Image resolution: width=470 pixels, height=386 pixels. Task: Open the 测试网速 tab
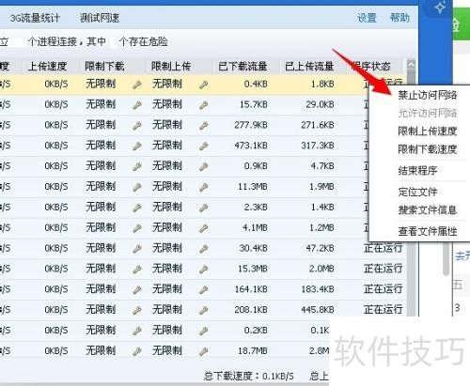[100, 18]
